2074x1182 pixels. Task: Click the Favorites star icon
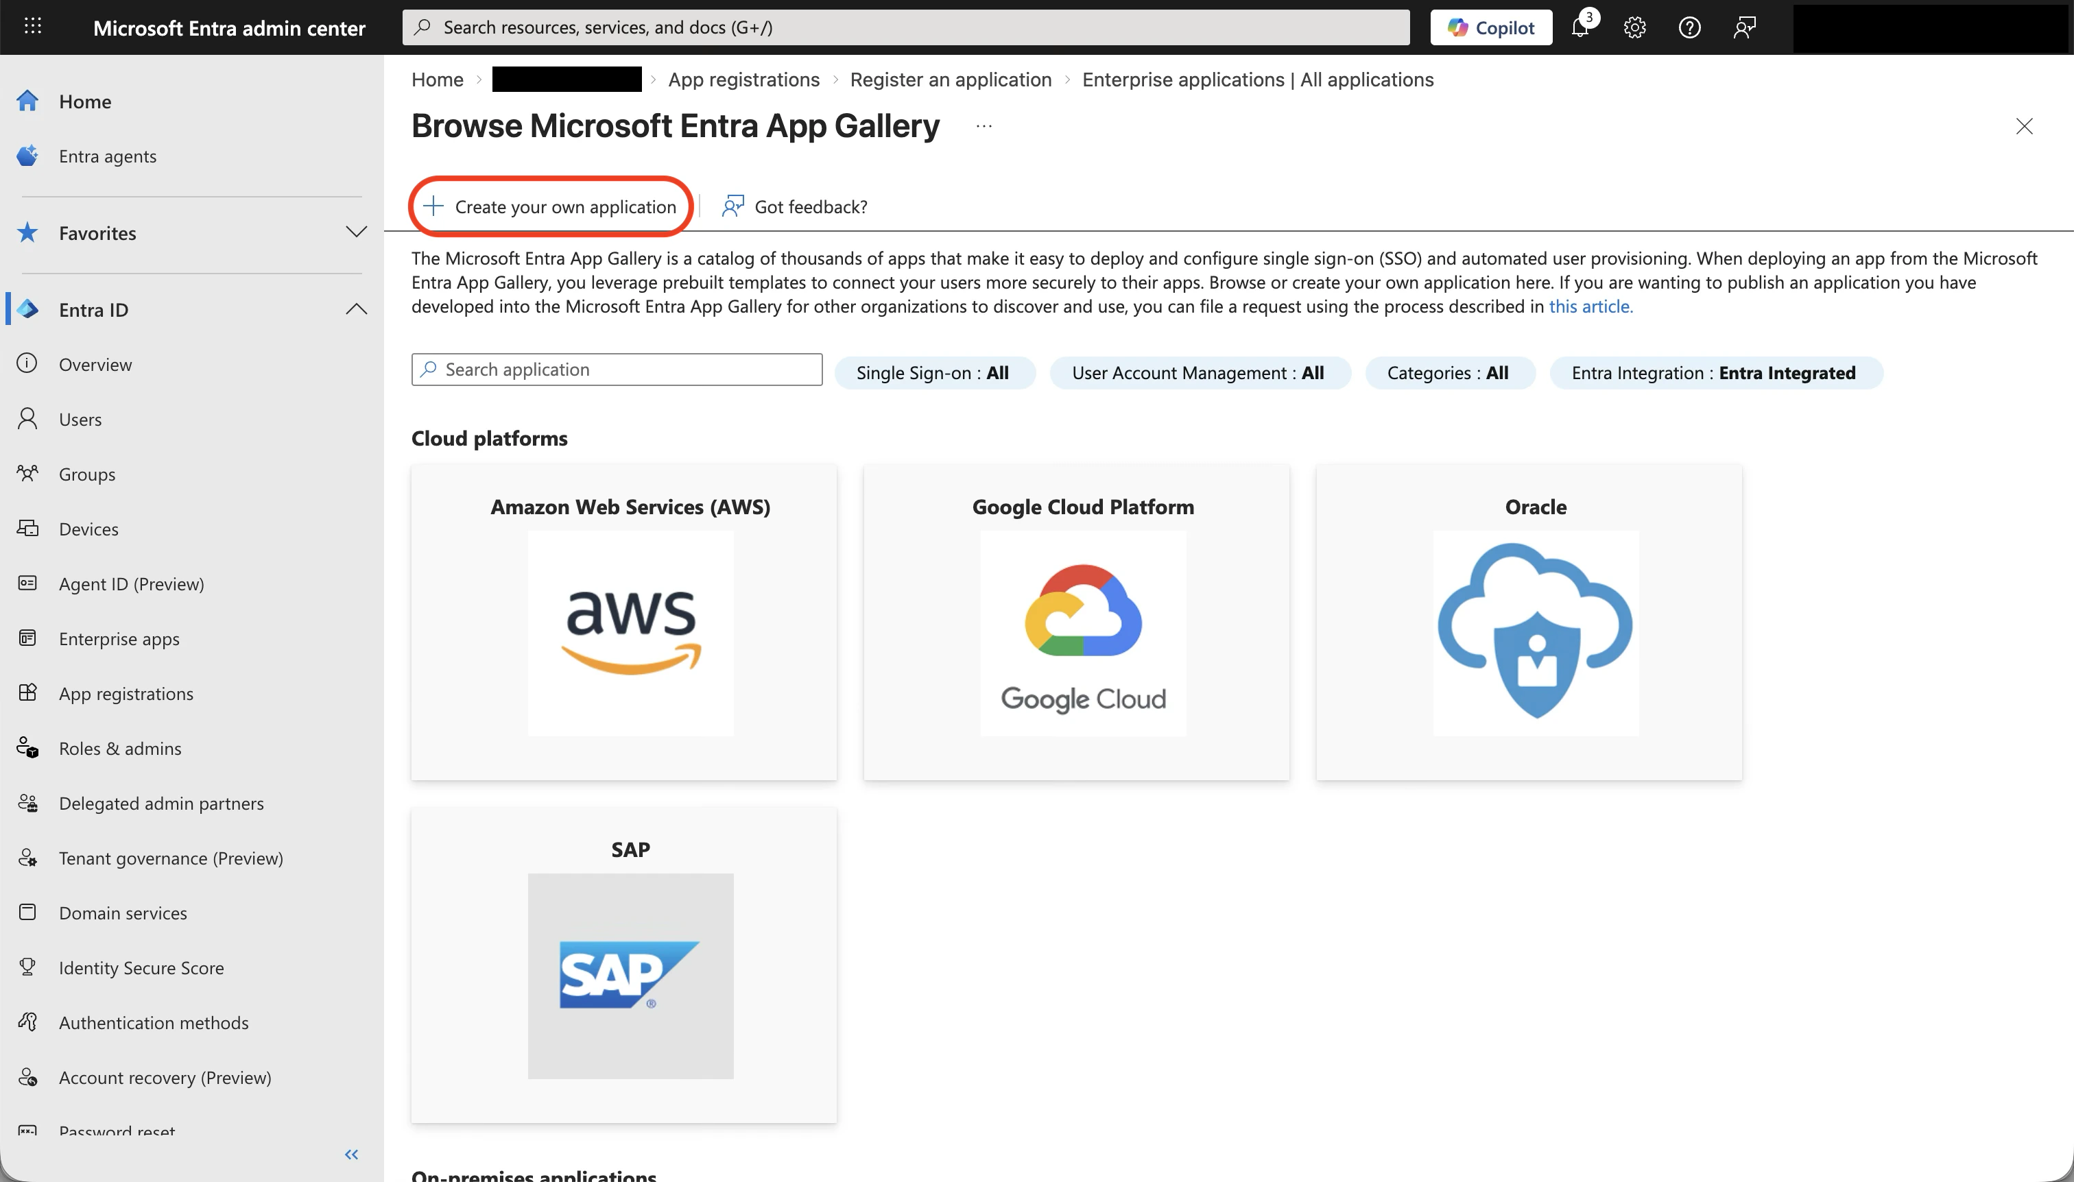27,233
